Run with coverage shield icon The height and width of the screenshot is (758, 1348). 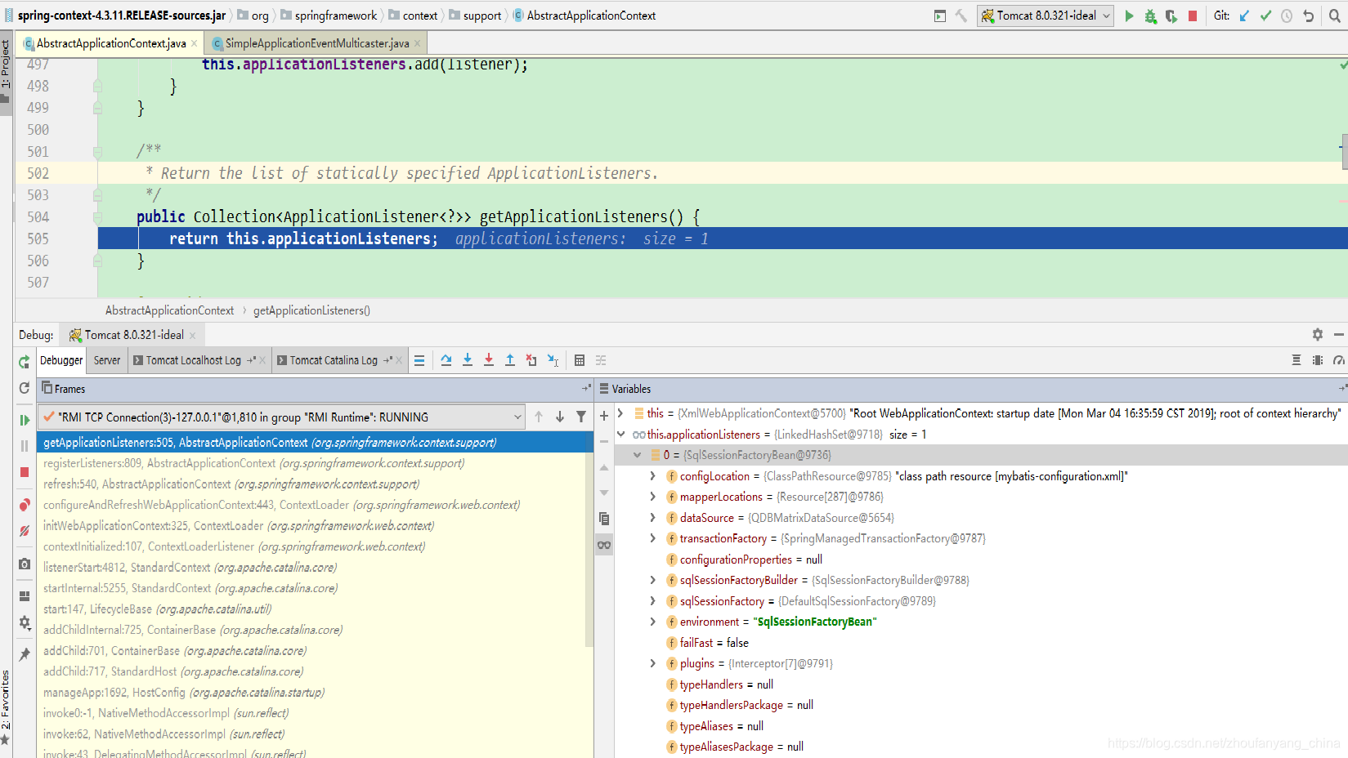click(x=1171, y=16)
